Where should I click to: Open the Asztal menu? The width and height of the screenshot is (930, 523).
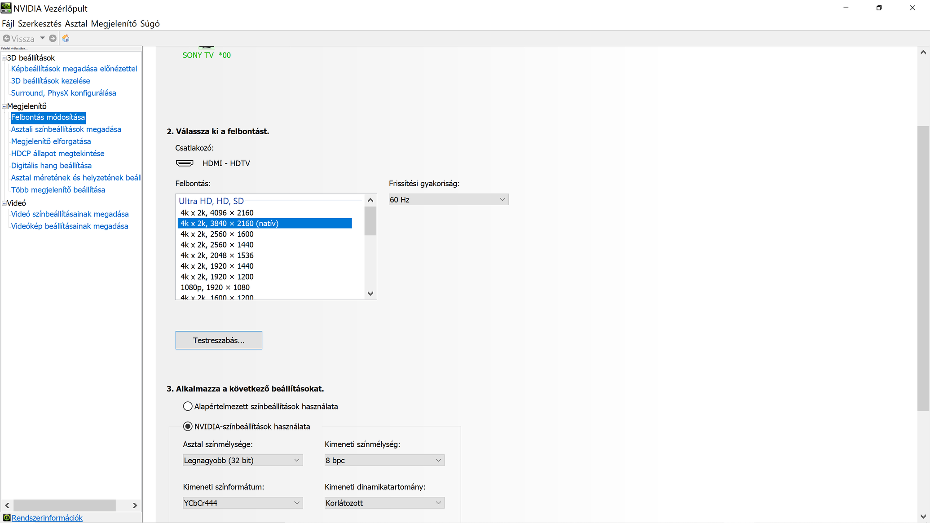point(76,23)
